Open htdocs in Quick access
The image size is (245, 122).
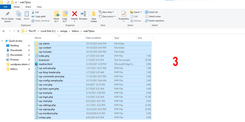[14, 69]
